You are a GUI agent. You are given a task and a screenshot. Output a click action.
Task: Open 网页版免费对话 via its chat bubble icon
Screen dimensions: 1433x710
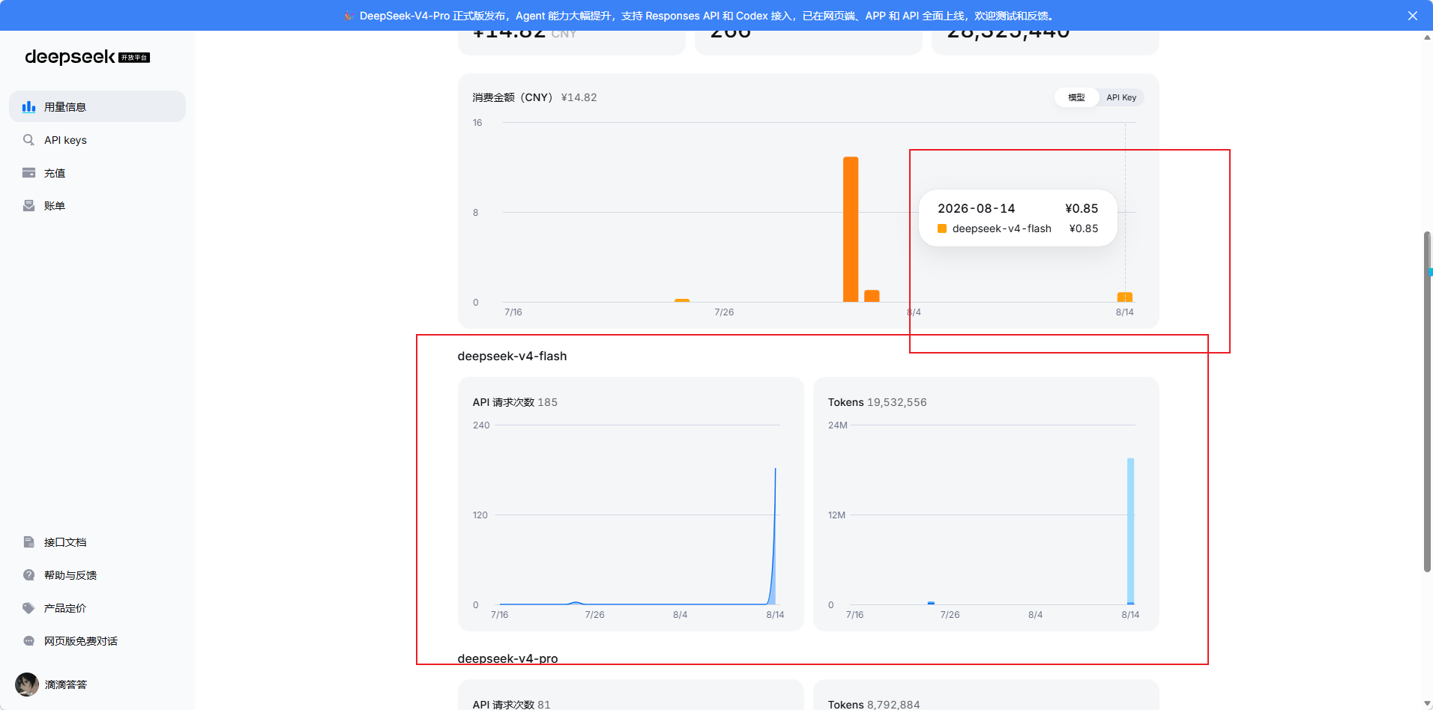tap(28, 641)
